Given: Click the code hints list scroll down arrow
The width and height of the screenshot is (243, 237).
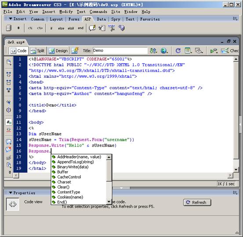Looking at the screenshot, I should point(109,202).
